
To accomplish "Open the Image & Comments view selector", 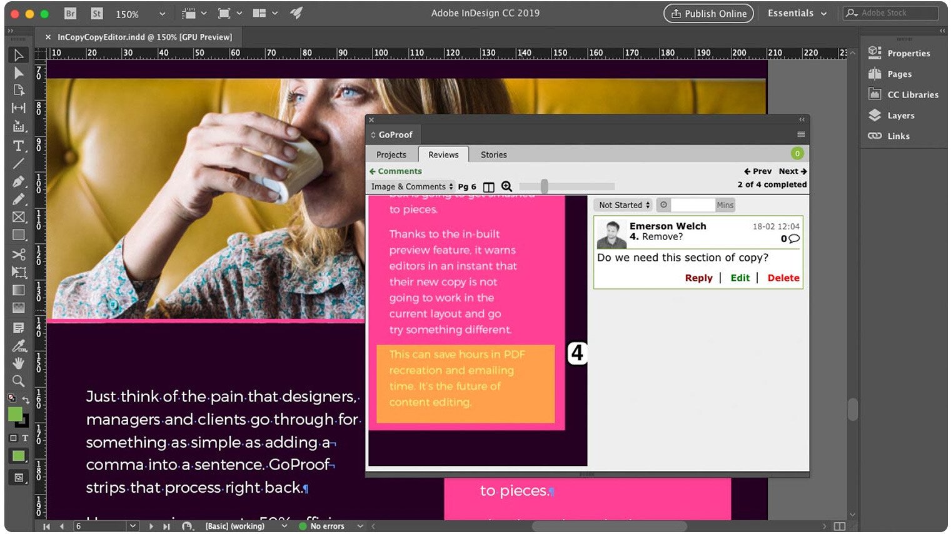I will tap(411, 186).
